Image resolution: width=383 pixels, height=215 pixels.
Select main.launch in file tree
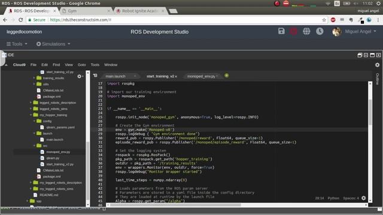54,140
